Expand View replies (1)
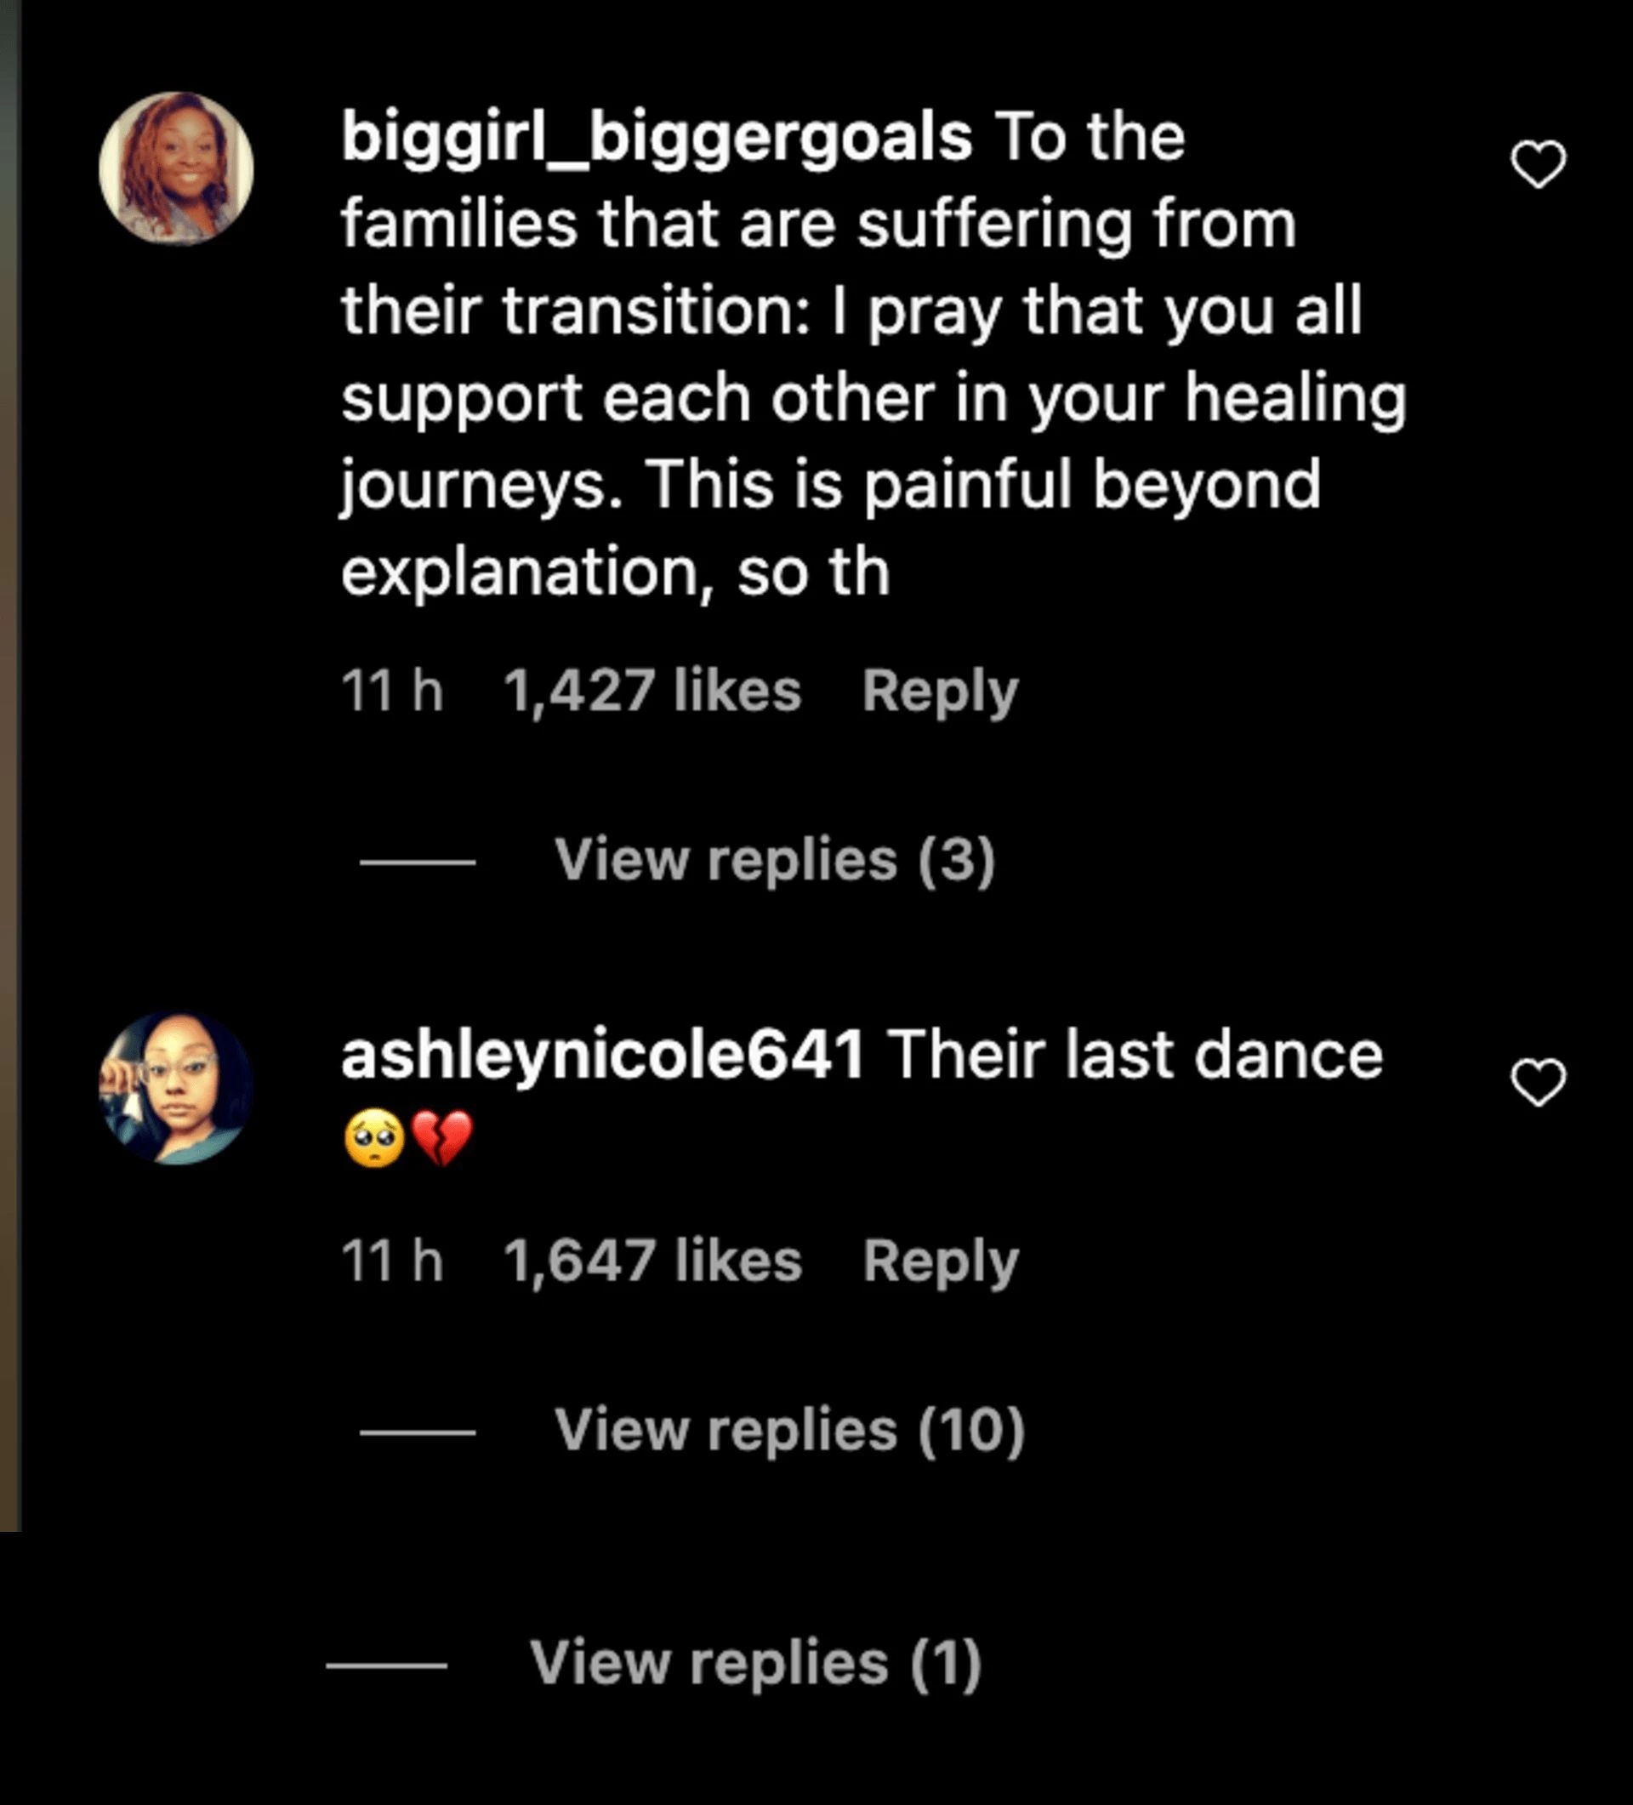1633x1805 pixels. coord(755,1665)
